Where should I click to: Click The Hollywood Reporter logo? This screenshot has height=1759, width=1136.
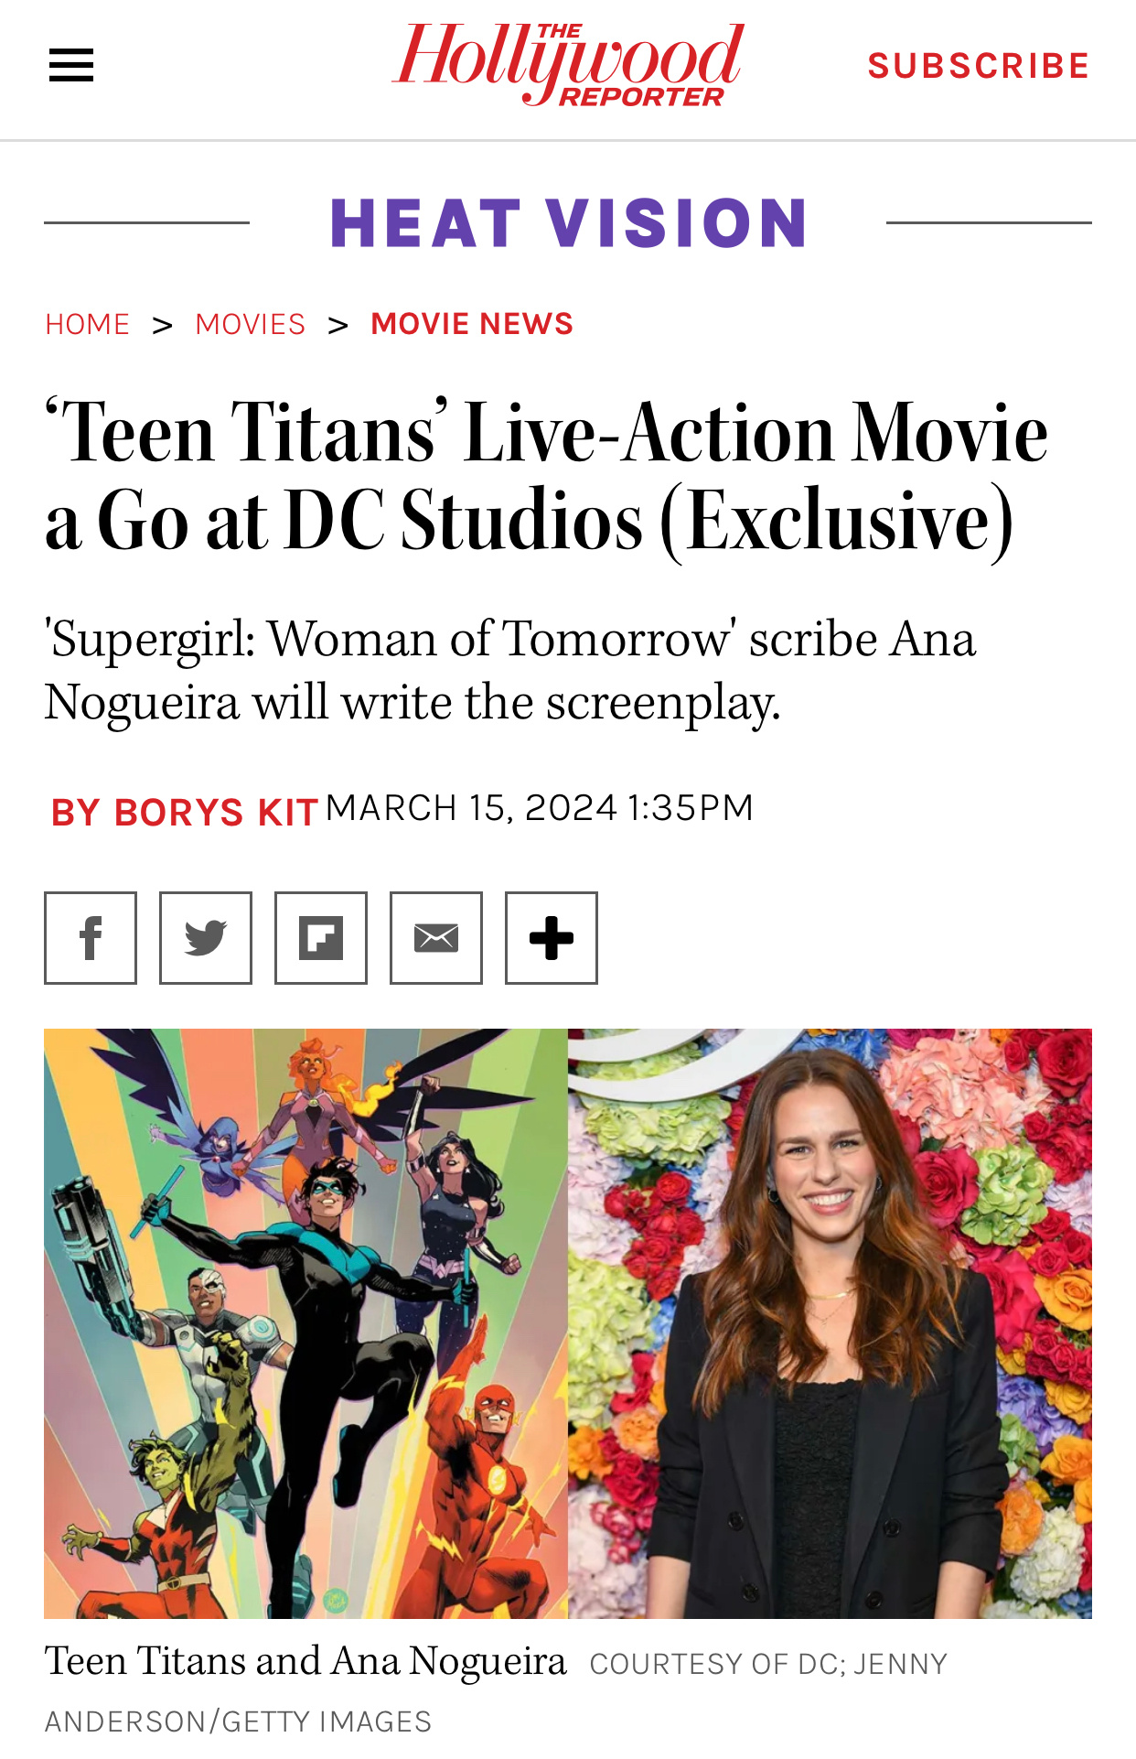(x=568, y=64)
